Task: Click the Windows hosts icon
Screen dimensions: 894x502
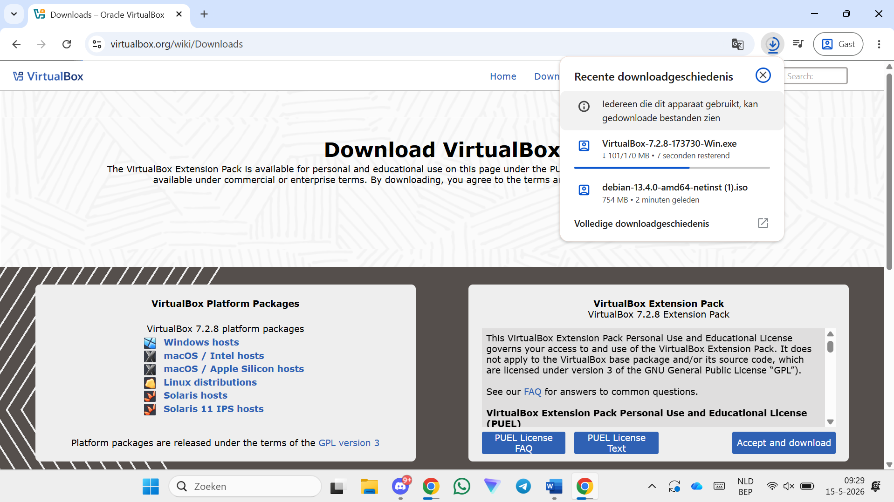Action: [150, 343]
